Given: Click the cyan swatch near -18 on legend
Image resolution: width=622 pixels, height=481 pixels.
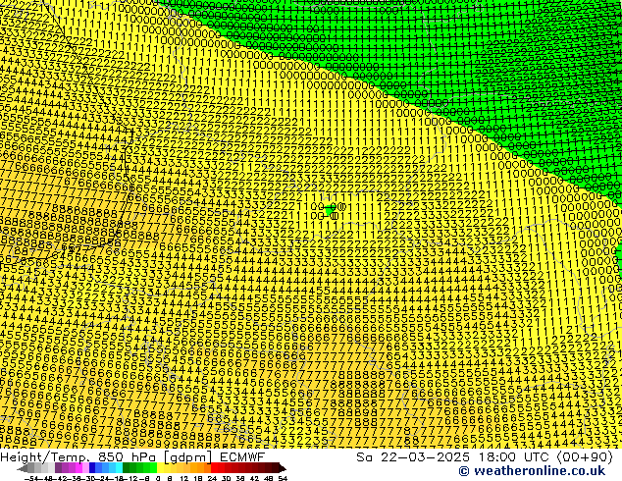Looking at the screenshot, I should click(x=119, y=468).
